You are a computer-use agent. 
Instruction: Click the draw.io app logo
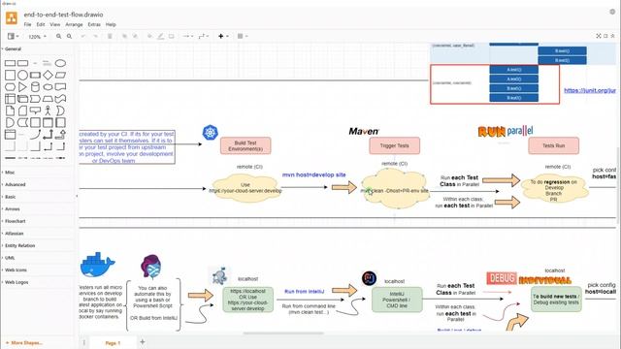[x=11, y=18]
